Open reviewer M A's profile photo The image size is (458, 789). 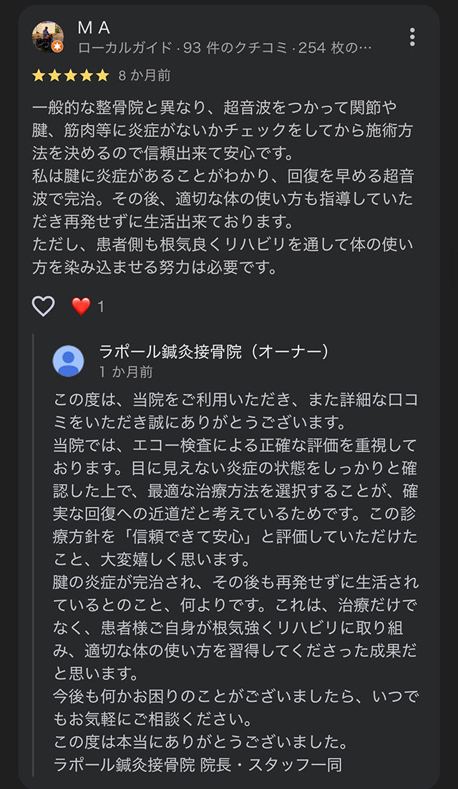[x=48, y=36]
